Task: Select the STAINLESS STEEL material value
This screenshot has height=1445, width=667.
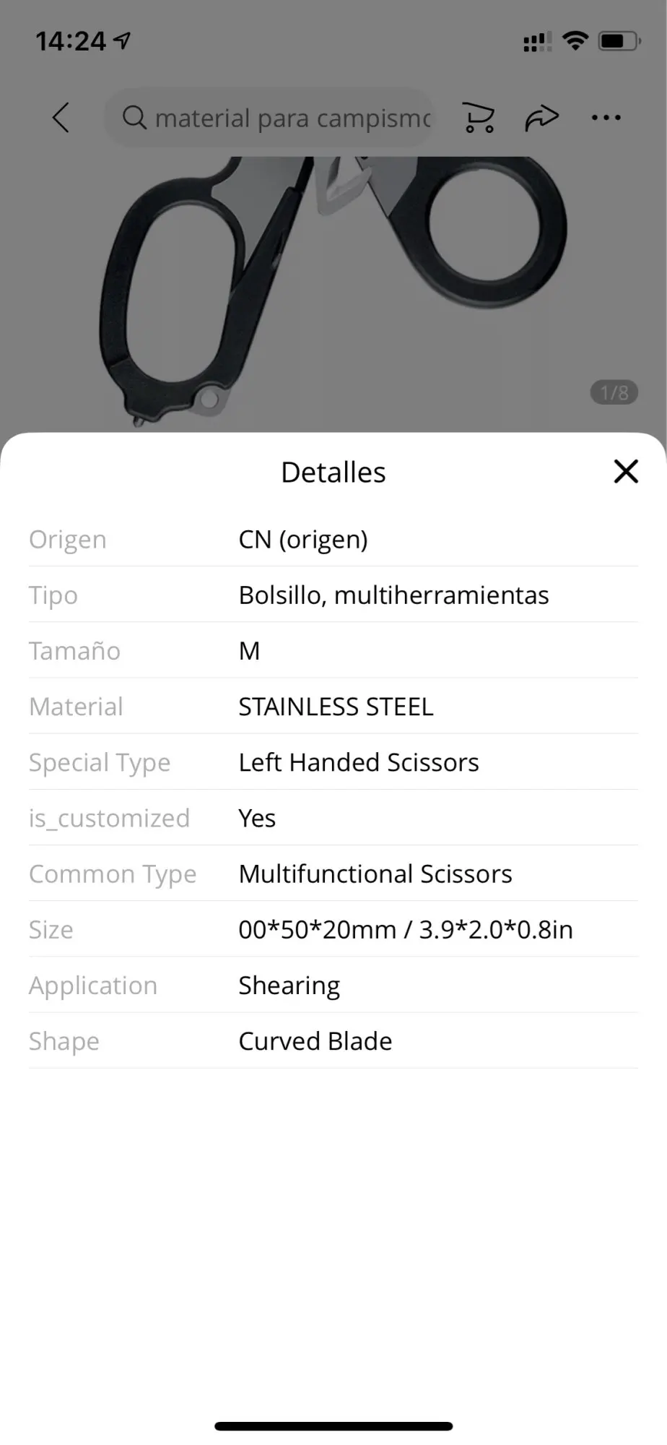Action: [x=336, y=707]
